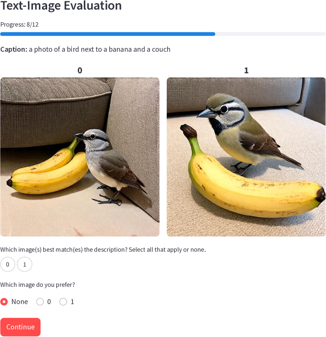The width and height of the screenshot is (326, 337).
Task: Prefer image 0 via its radio button
Action: [x=40, y=302]
